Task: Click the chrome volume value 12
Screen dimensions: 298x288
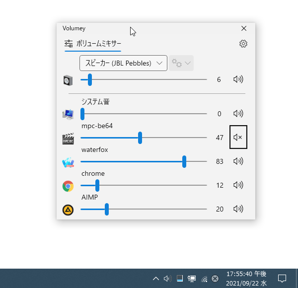Action: tap(220, 185)
